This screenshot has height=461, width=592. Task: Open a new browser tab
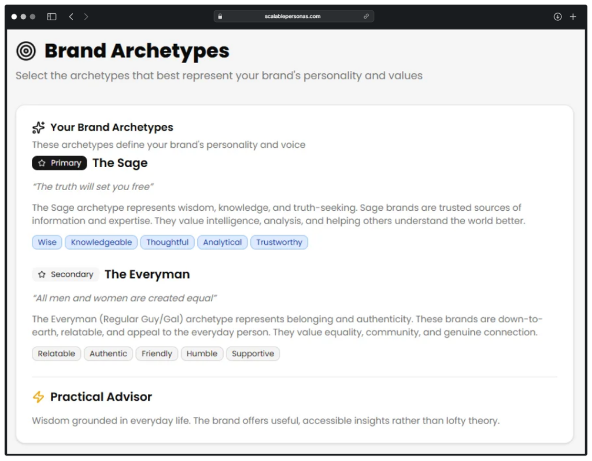573,16
